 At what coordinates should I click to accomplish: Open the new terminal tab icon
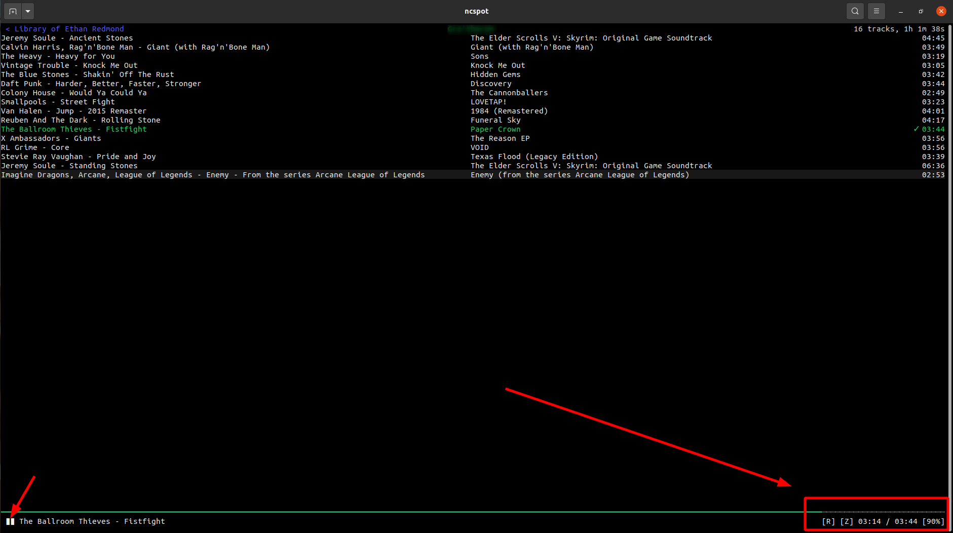coord(13,11)
